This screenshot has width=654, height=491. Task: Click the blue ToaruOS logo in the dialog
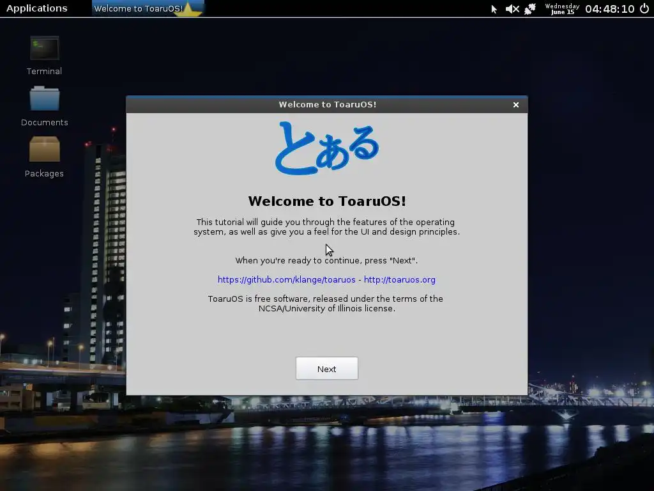(x=326, y=148)
